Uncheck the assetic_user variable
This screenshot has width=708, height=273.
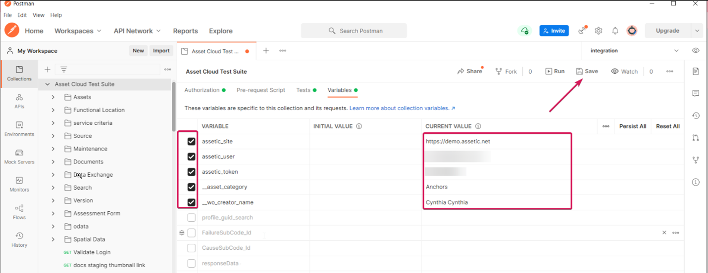(191, 157)
